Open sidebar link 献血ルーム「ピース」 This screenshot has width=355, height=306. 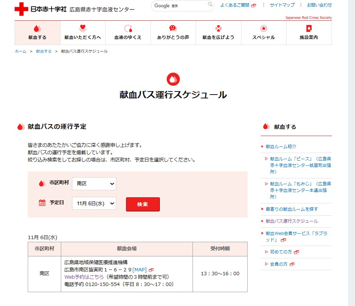click(x=300, y=165)
